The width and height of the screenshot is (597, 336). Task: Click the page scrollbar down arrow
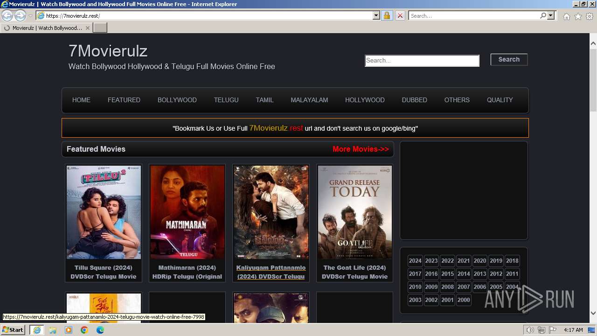coord(593,313)
